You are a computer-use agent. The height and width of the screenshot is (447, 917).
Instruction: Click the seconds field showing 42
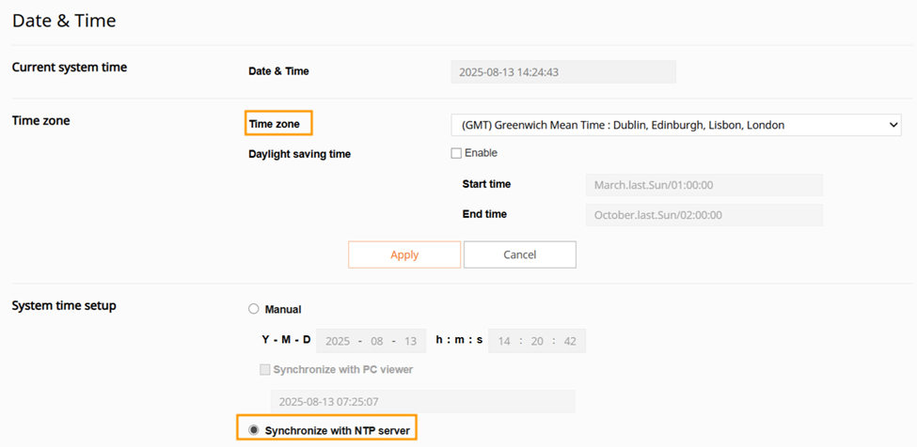(570, 341)
